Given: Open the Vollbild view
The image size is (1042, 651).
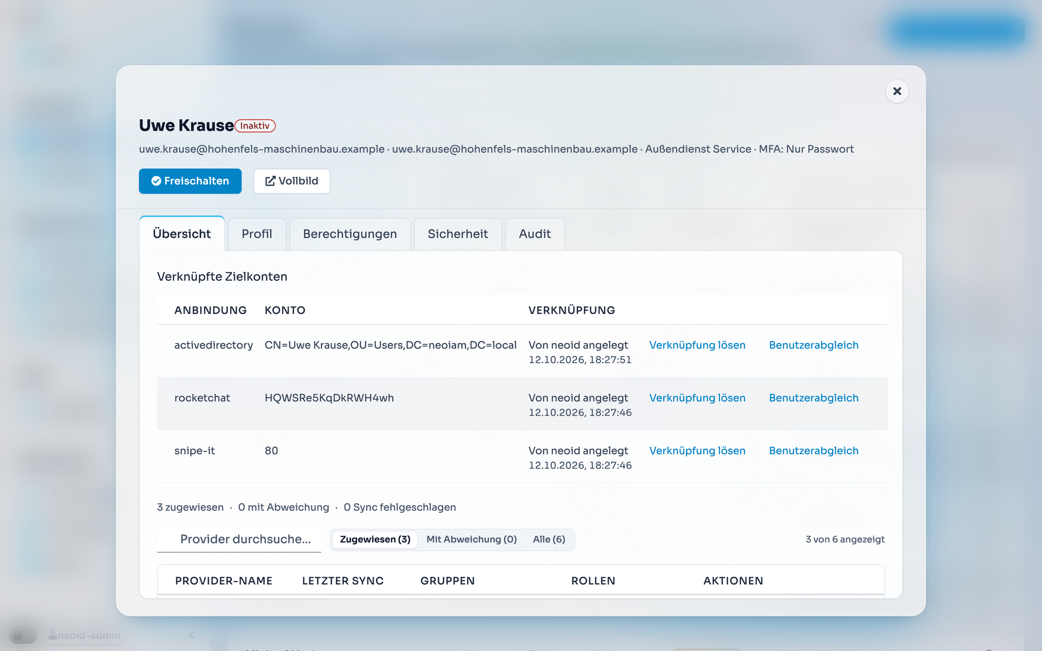Looking at the screenshot, I should [x=291, y=181].
